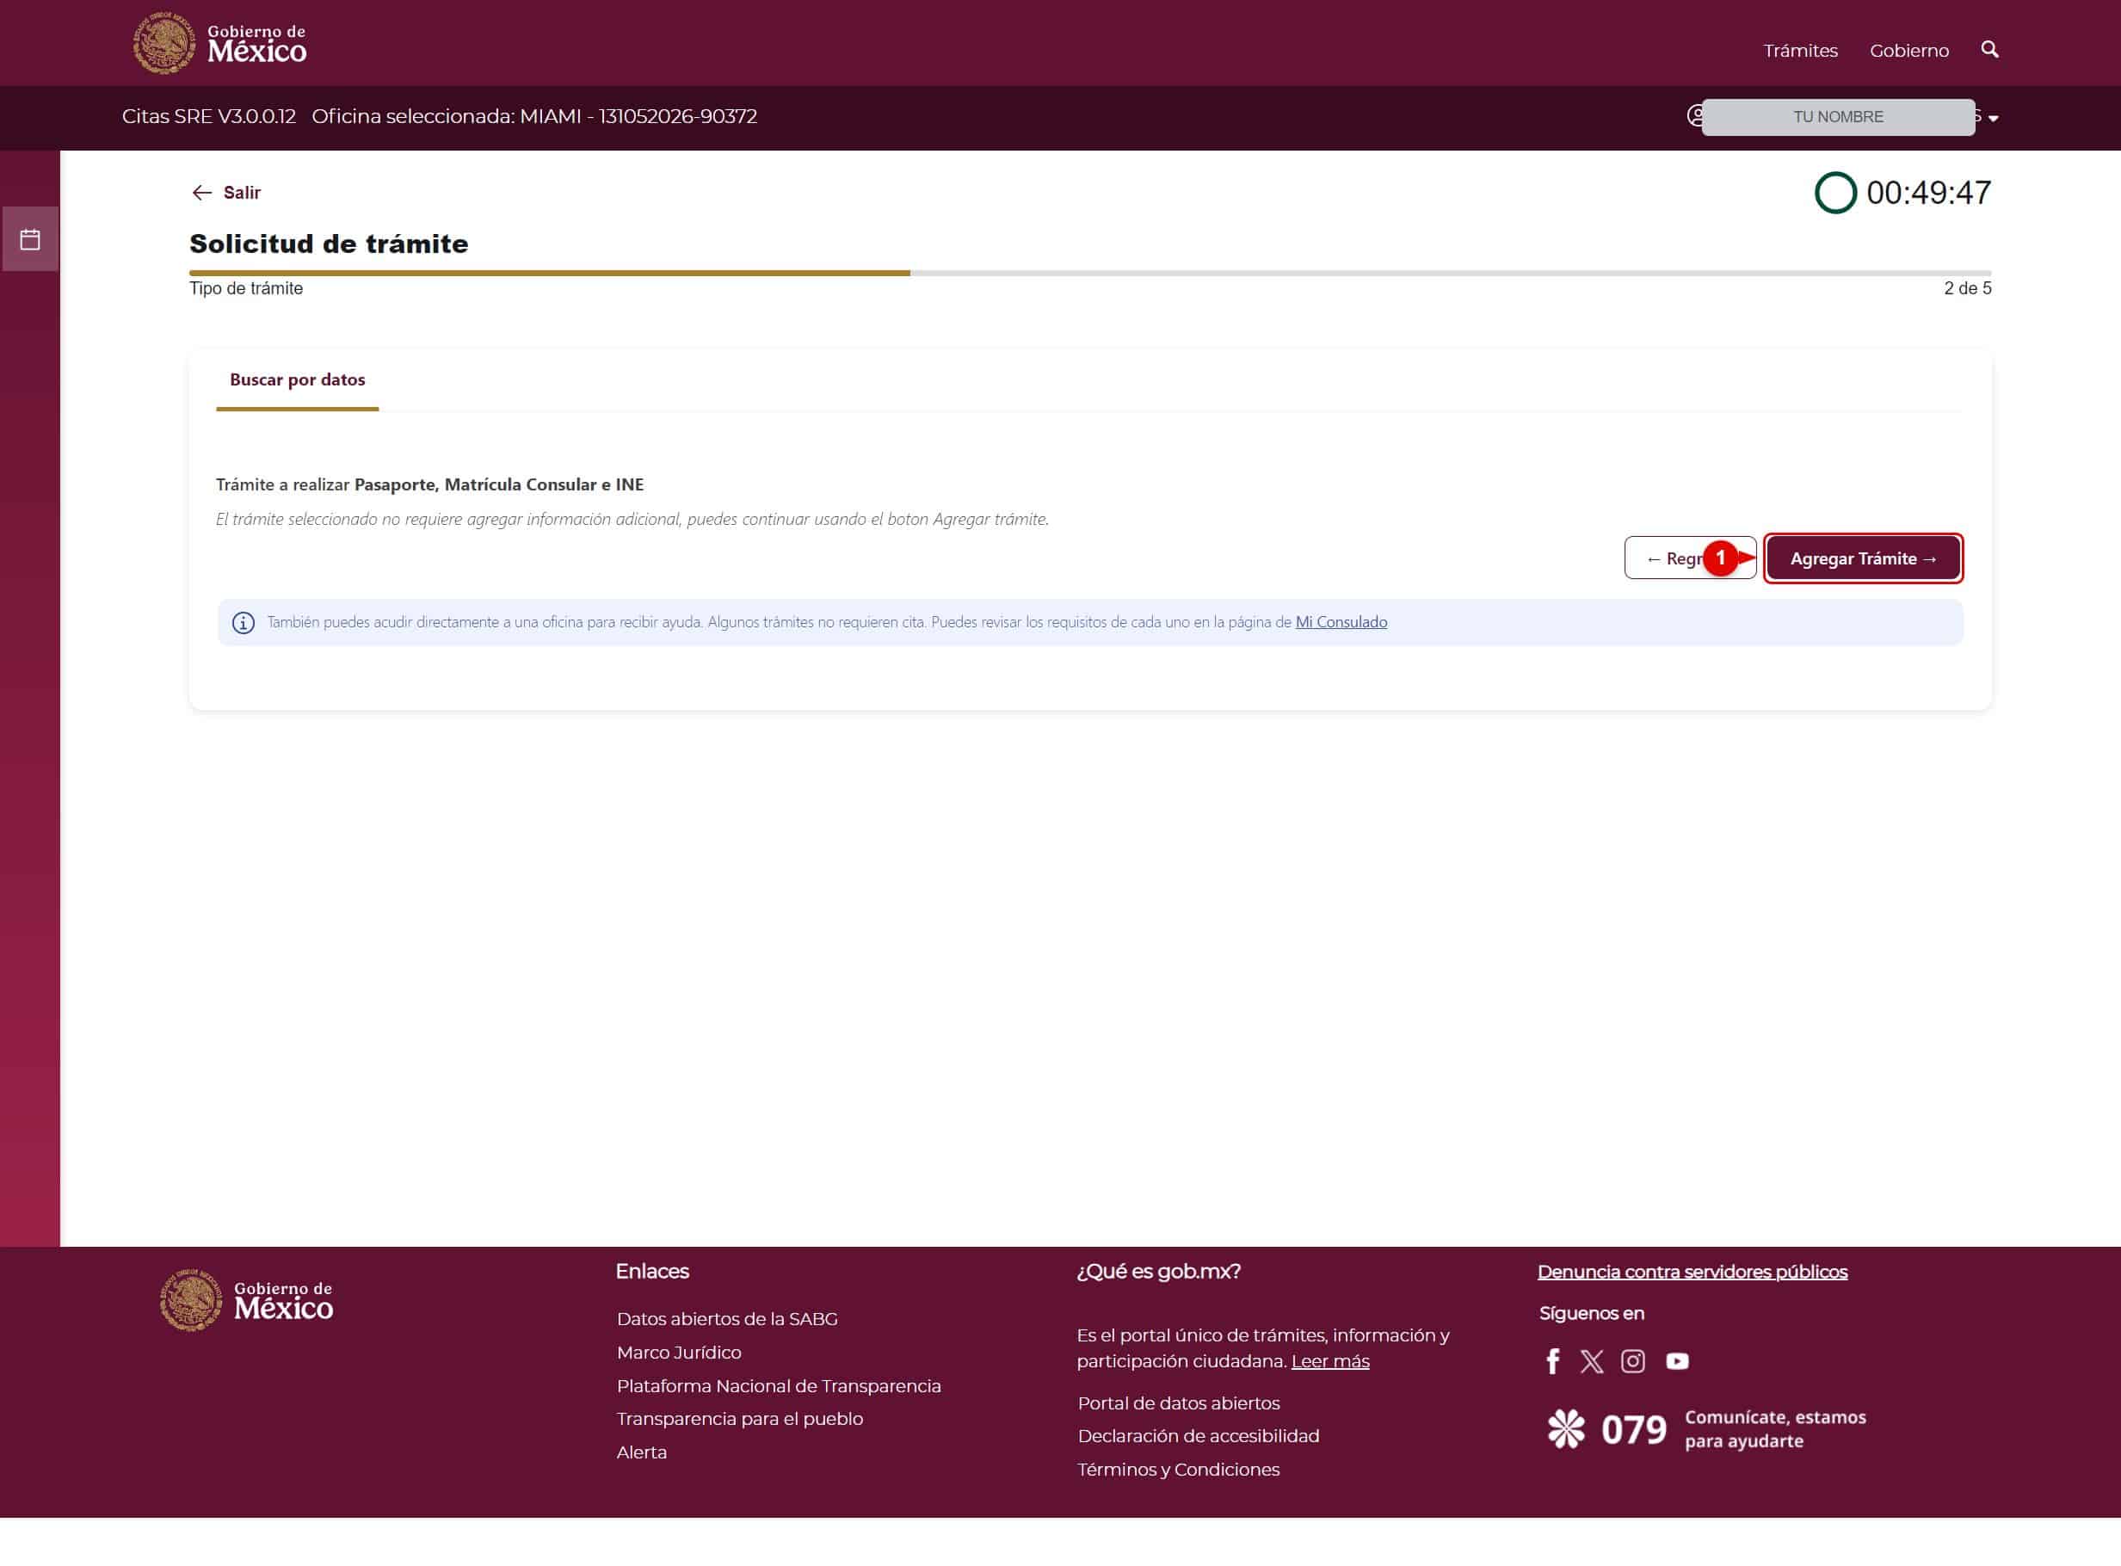Open the YouTube social icon

(x=1678, y=1361)
